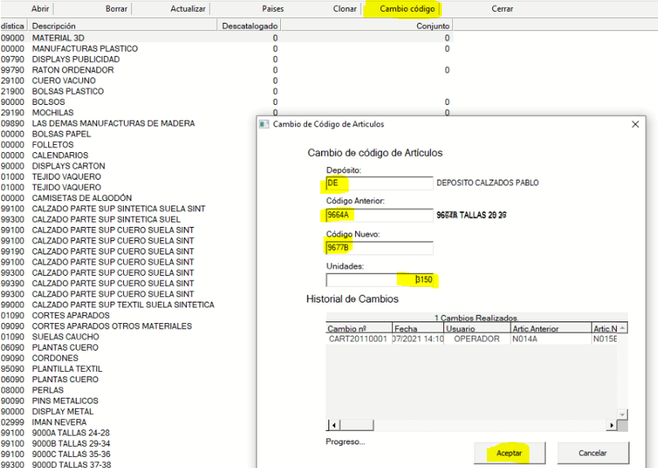Click Cerrar in the toolbar

click(x=502, y=9)
